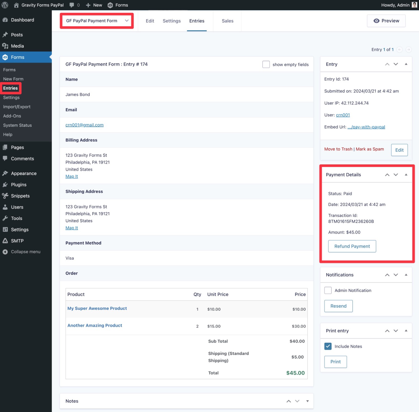
Task: Open the GF PayPal Payment Form dropdown
Action: coord(97,21)
